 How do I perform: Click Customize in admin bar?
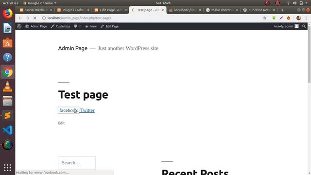[60, 26]
